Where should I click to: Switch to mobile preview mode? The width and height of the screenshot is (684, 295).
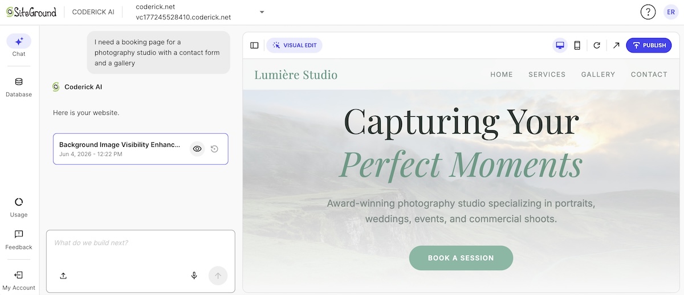coord(577,46)
